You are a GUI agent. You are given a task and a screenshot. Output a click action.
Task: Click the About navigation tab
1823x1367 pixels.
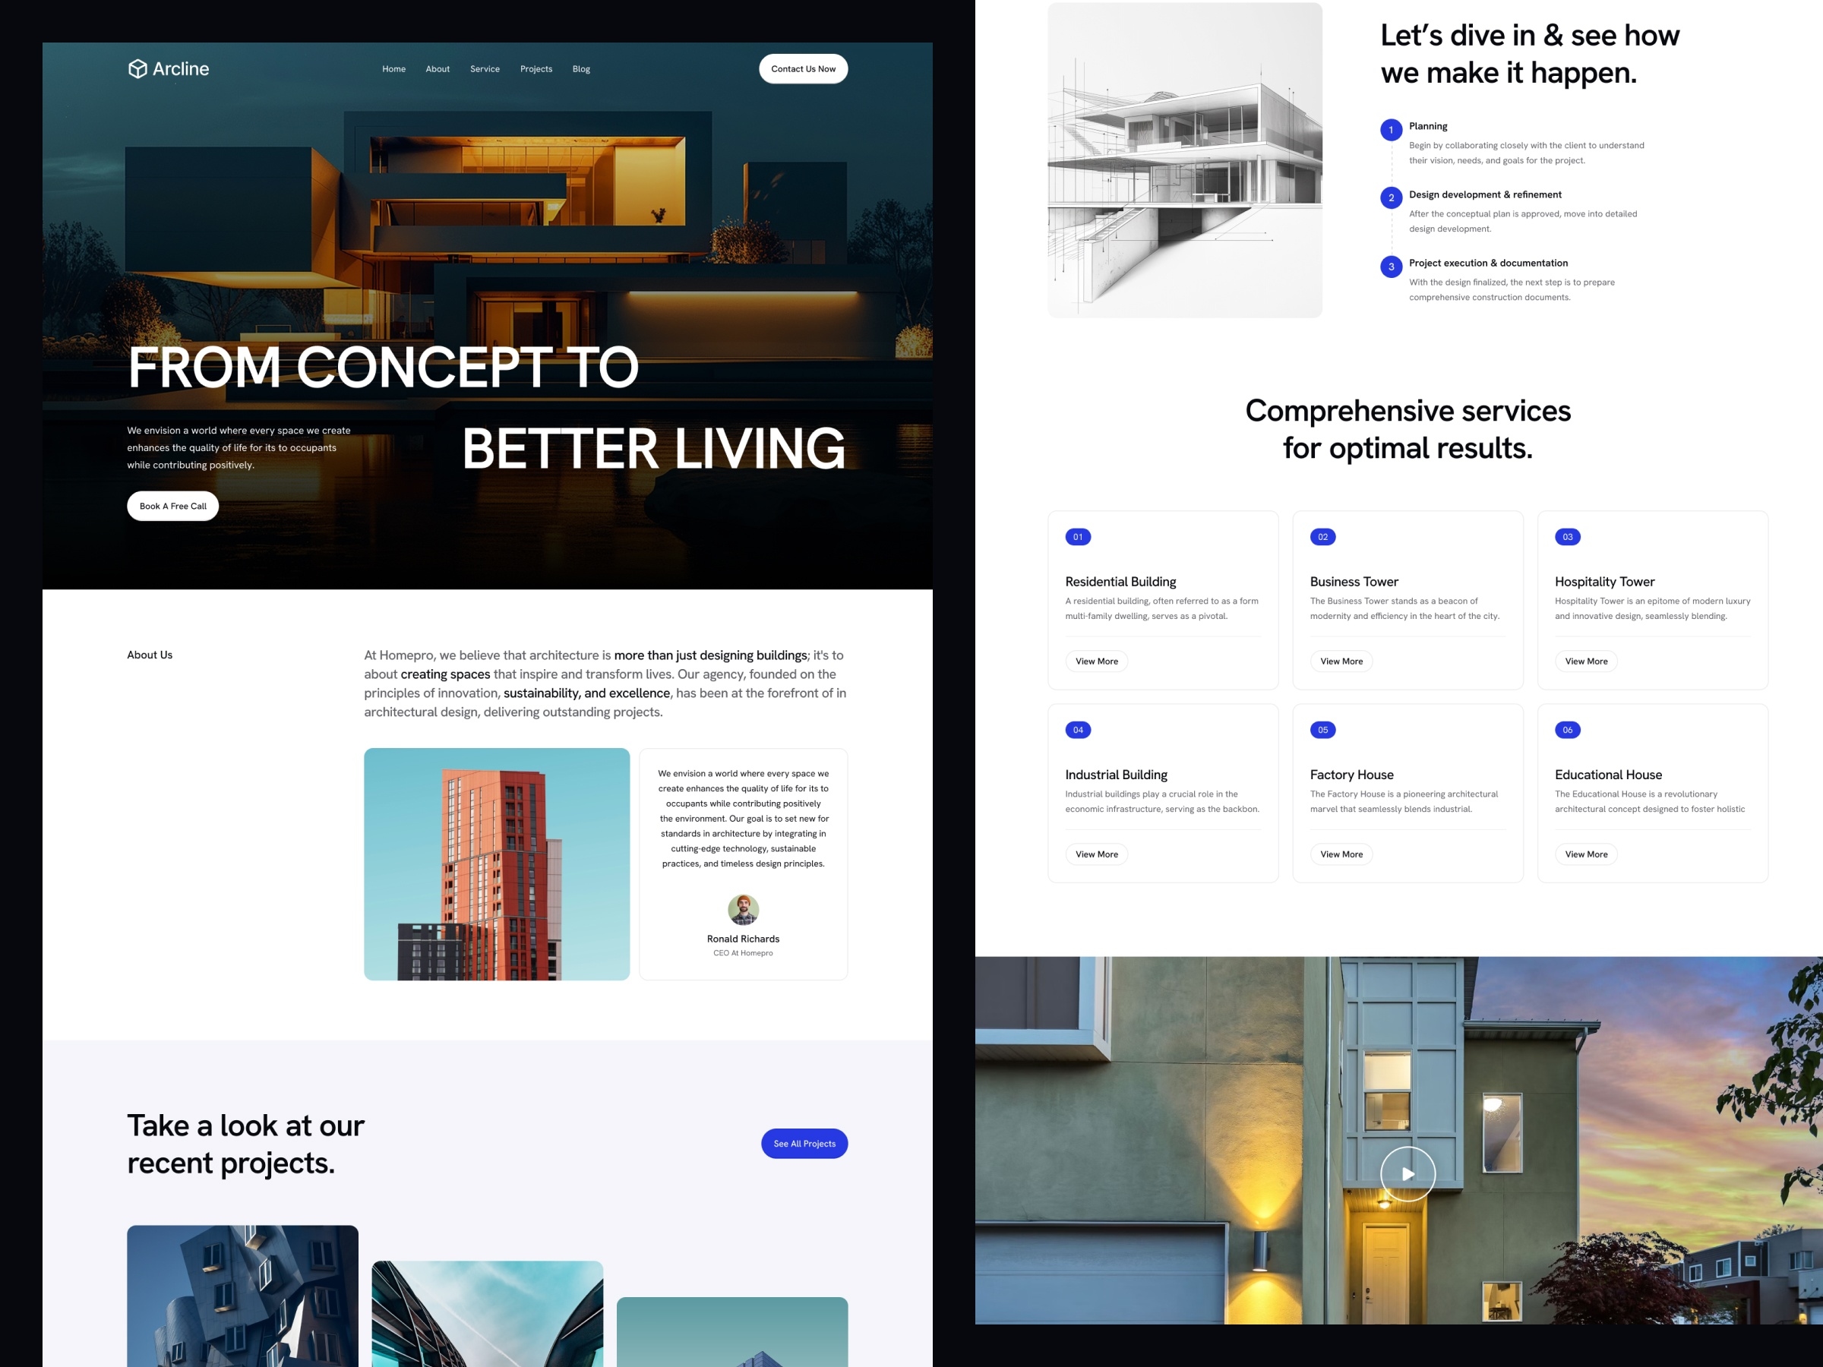coord(436,69)
